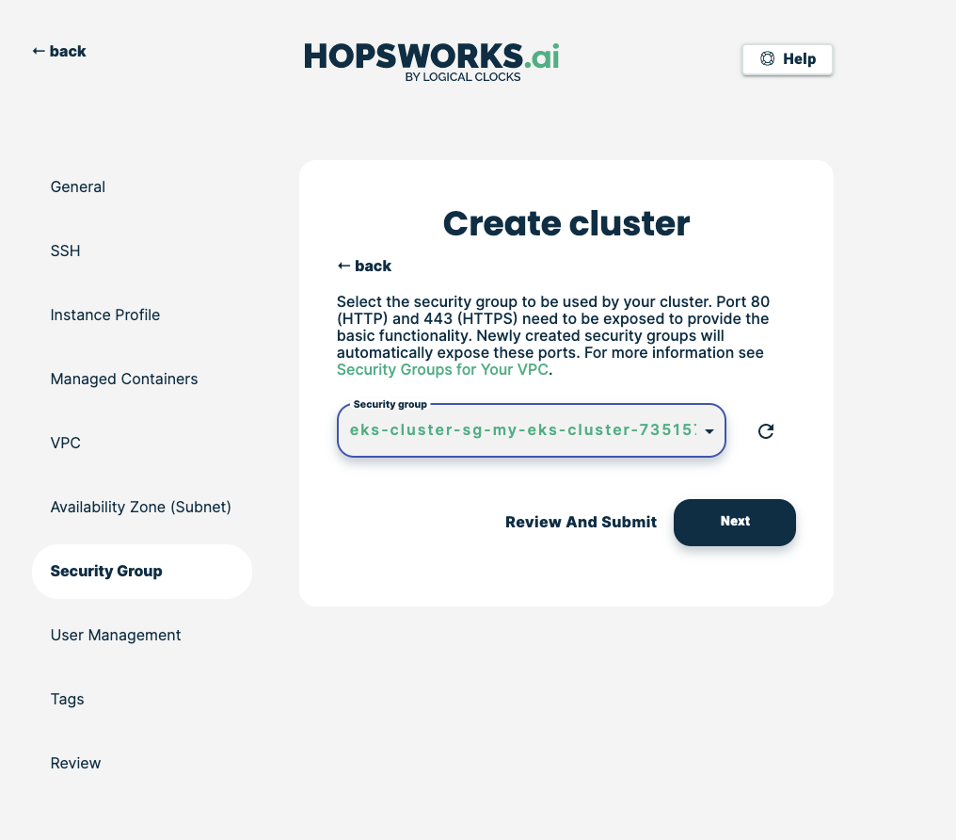Image resolution: width=956 pixels, height=840 pixels.
Task: Navigate to the VPC step
Action: point(66,444)
